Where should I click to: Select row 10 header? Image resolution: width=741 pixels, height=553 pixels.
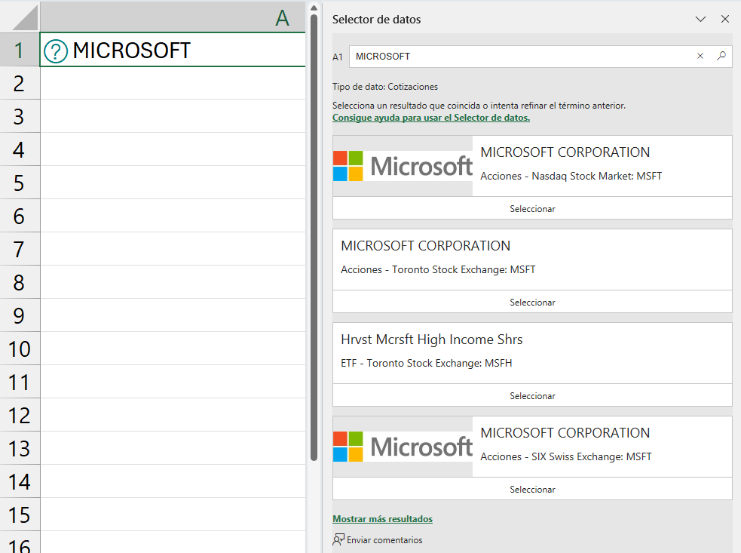pyautogui.click(x=20, y=349)
